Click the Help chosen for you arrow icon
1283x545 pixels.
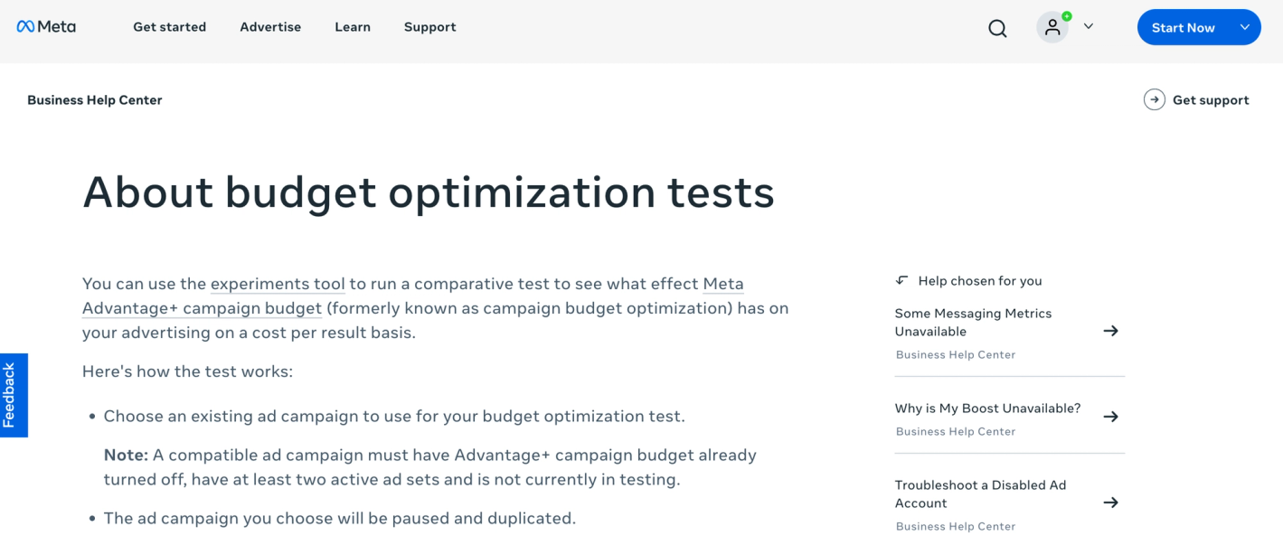click(x=901, y=280)
